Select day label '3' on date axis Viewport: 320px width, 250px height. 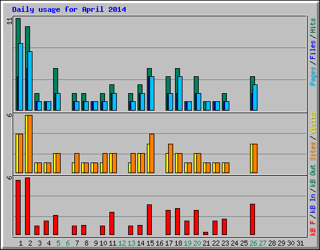(39, 243)
